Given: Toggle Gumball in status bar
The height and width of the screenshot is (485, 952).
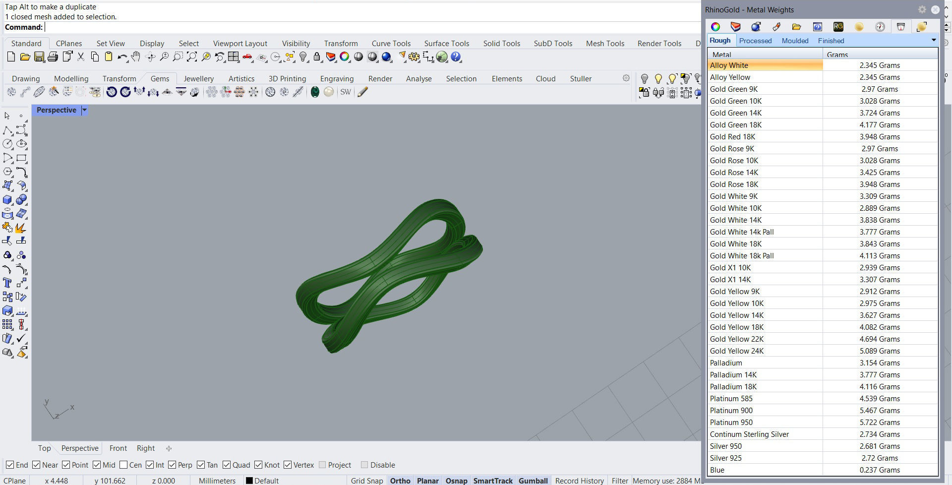Looking at the screenshot, I should (533, 481).
